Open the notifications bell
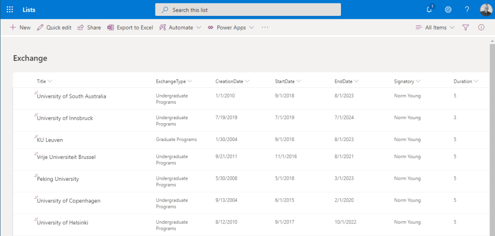Screen dimensions: 495x236 (x=429, y=10)
